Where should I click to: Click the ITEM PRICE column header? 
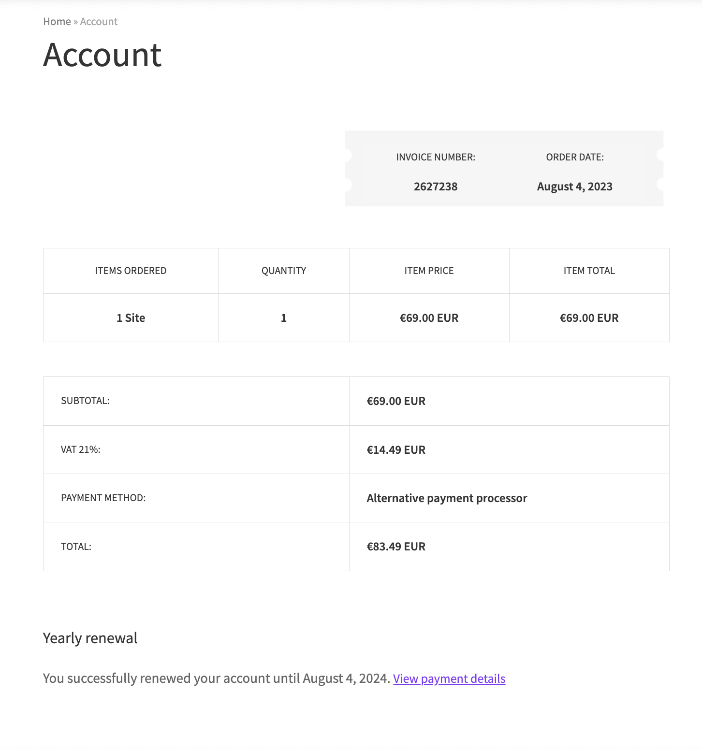(x=429, y=271)
